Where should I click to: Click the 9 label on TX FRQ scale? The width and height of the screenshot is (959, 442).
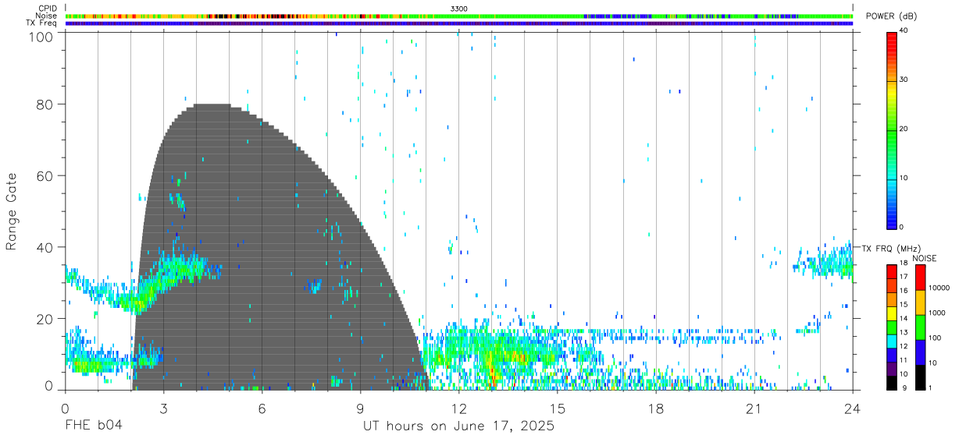[903, 387]
